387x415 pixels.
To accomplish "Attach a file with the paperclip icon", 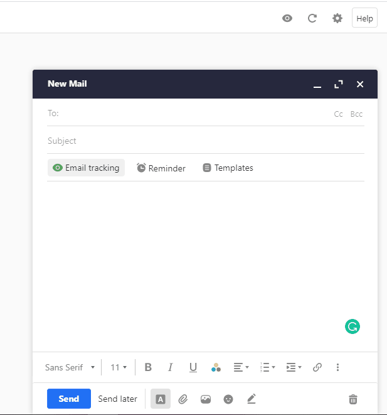I will click(x=183, y=399).
